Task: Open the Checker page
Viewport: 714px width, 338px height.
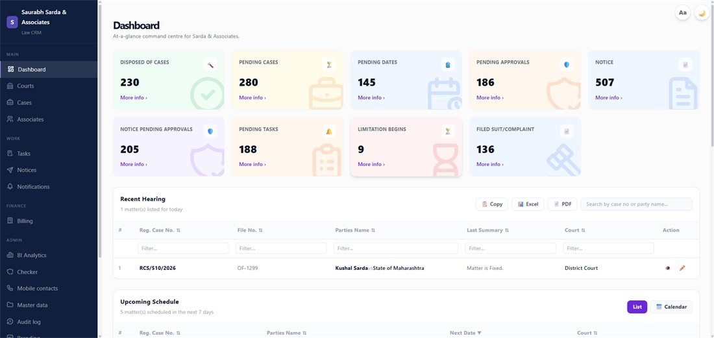Action: click(48, 272)
